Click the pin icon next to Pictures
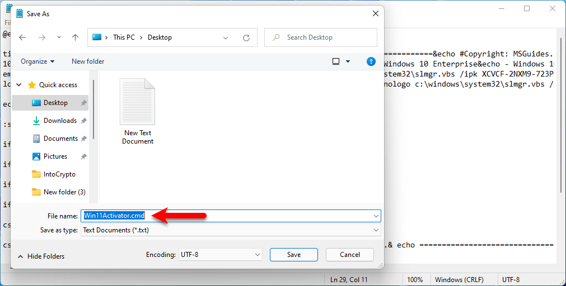Screen dimensions: 566x286 pyautogui.click(x=84, y=156)
